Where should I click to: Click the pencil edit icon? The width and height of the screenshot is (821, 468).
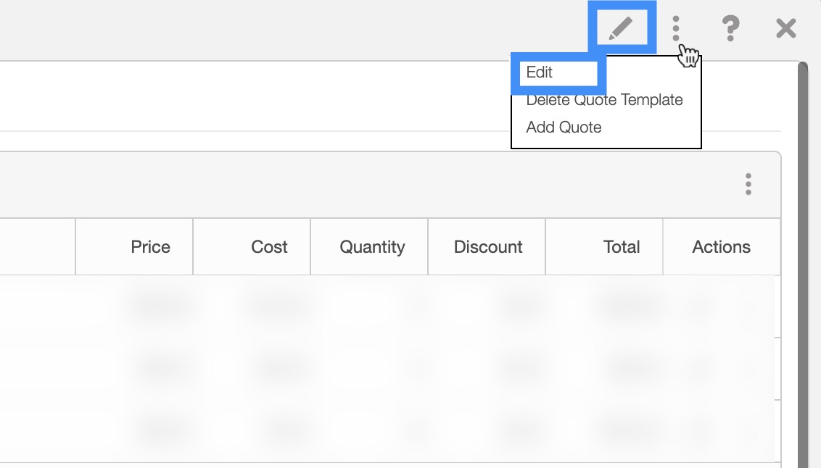621,28
